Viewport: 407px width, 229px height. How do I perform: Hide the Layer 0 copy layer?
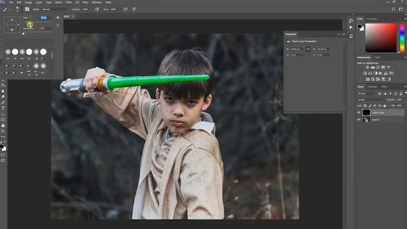click(359, 113)
